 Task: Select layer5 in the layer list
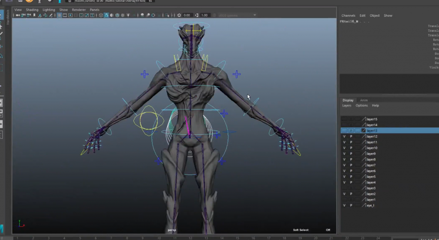[x=371, y=177]
